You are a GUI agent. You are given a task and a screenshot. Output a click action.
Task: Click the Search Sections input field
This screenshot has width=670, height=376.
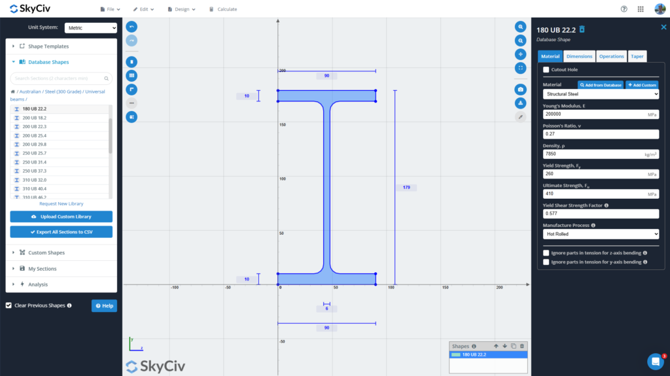pyautogui.click(x=61, y=78)
